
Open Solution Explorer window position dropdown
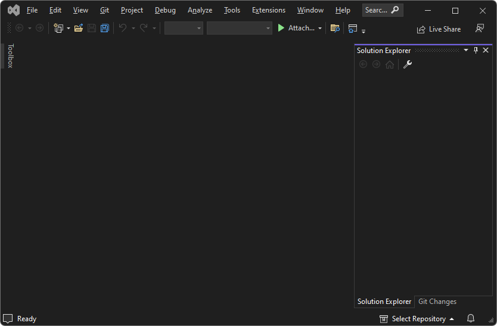(466, 50)
